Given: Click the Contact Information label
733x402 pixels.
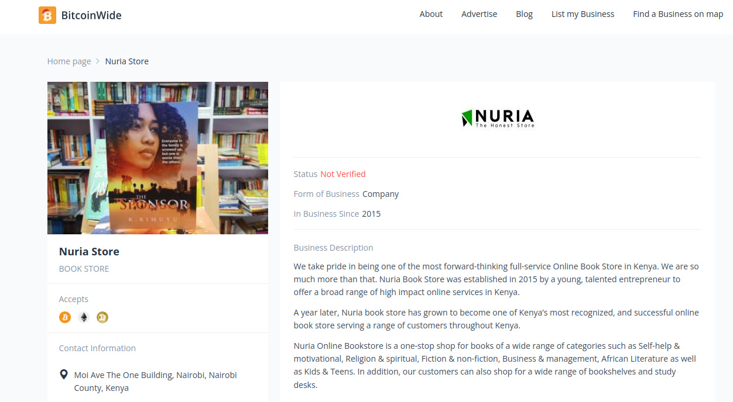Looking at the screenshot, I should tap(97, 348).
